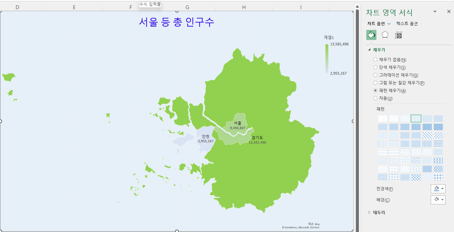
Task: Select column D header
Action: pyautogui.click(x=17, y=7)
